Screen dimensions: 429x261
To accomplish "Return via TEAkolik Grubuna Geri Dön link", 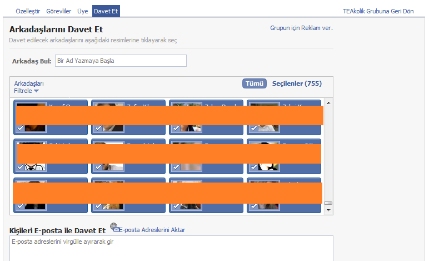I will pos(378,11).
